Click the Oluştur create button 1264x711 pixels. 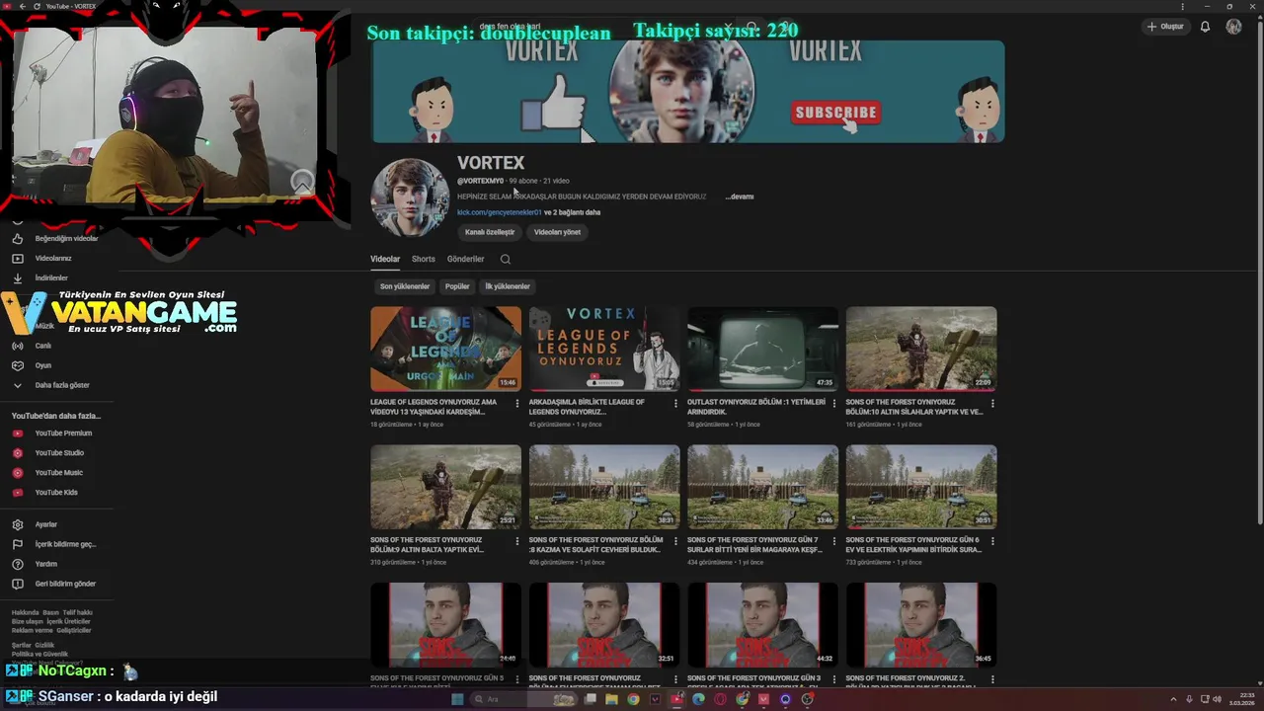(x=1165, y=27)
